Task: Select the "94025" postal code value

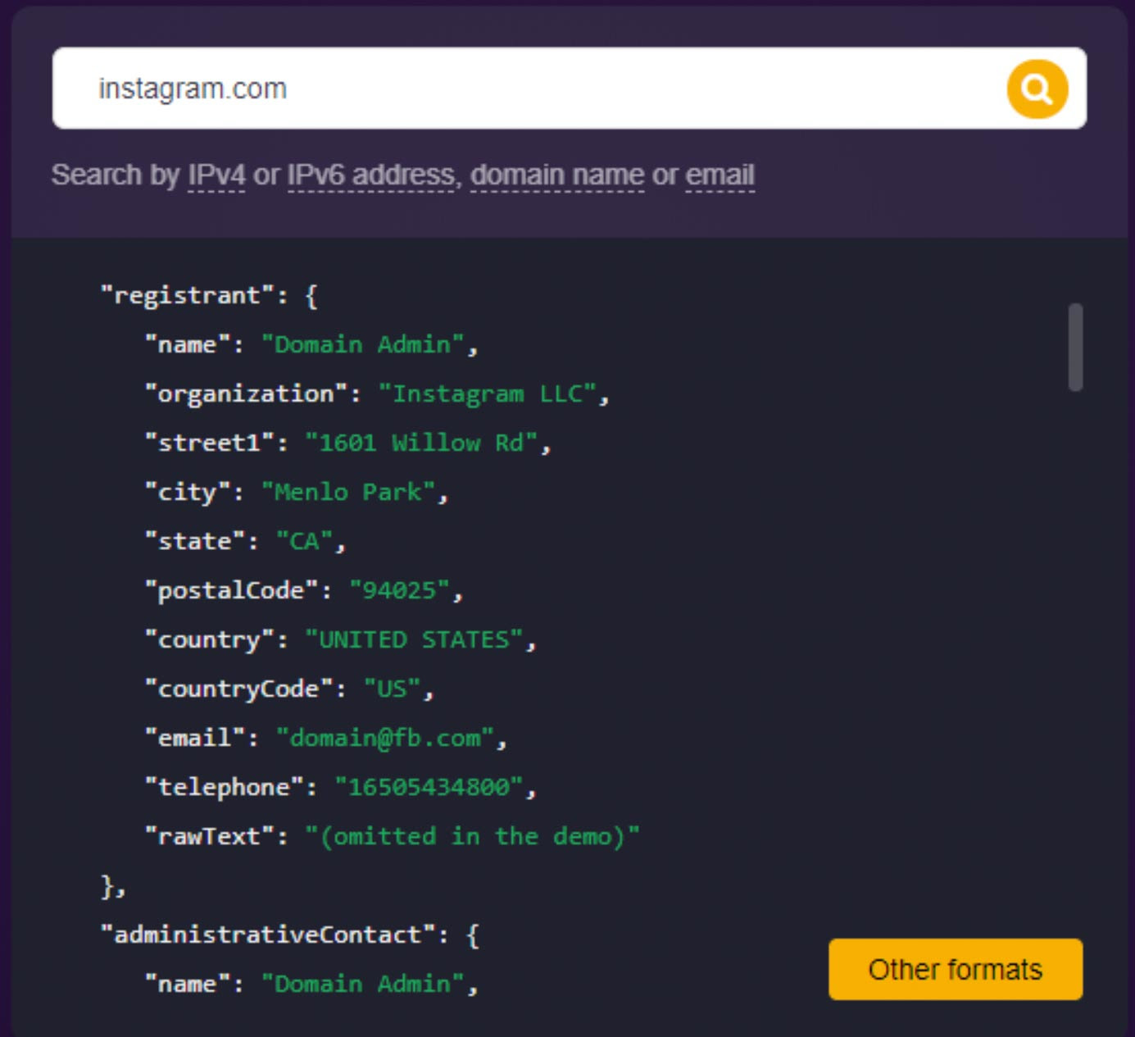Action: pyautogui.click(x=399, y=590)
